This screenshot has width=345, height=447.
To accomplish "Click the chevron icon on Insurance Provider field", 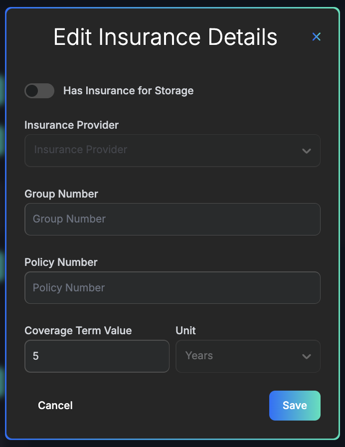I will click(307, 150).
